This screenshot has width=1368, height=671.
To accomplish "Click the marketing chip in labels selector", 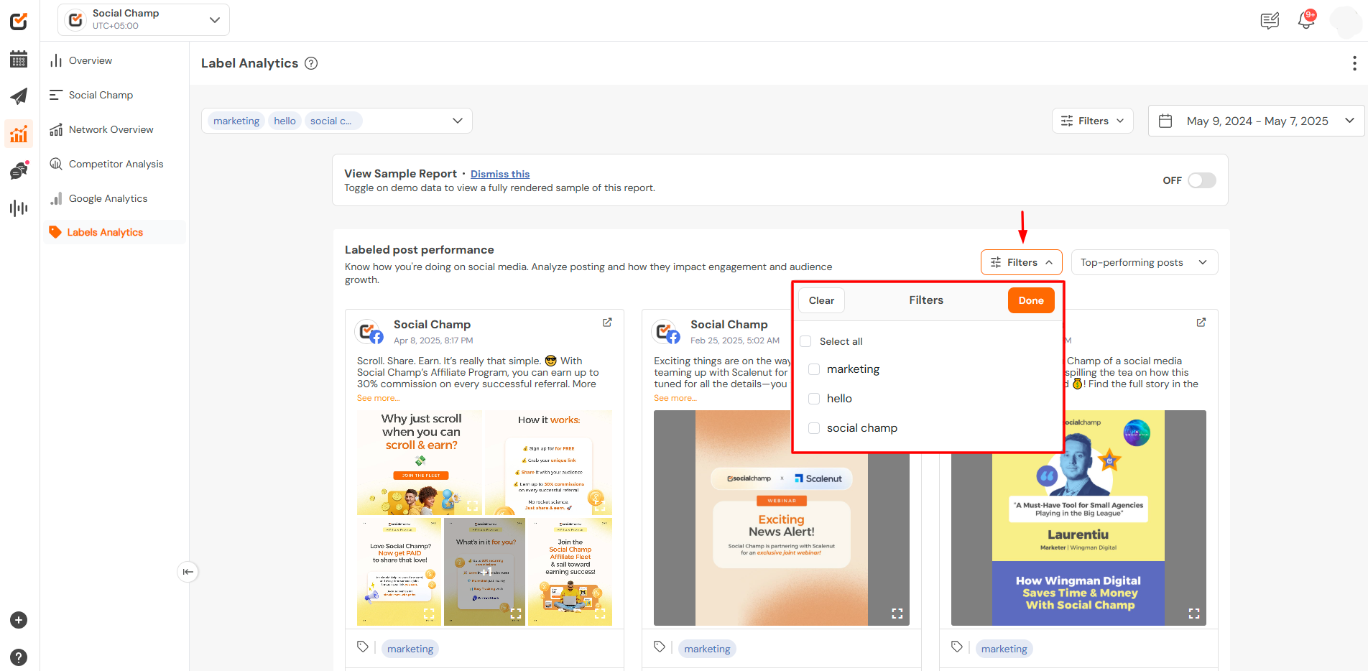I will (236, 121).
